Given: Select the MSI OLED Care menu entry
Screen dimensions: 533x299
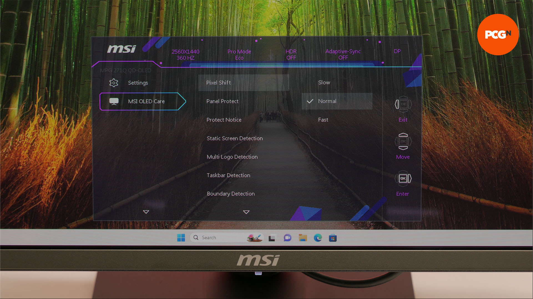Looking at the screenshot, I should tap(143, 102).
